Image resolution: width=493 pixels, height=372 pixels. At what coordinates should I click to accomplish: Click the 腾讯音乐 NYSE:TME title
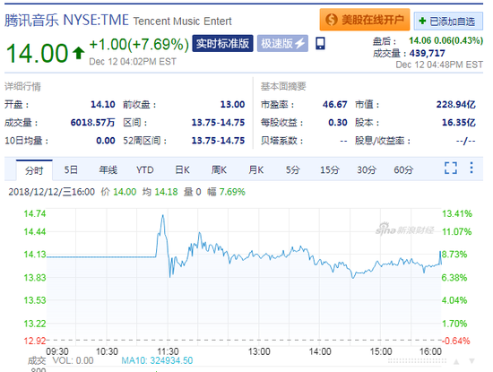pyautogui.click(x=66, y=20)
